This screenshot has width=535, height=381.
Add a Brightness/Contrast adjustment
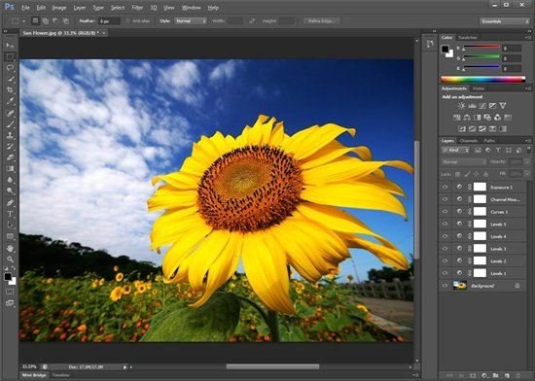point(462,106)
